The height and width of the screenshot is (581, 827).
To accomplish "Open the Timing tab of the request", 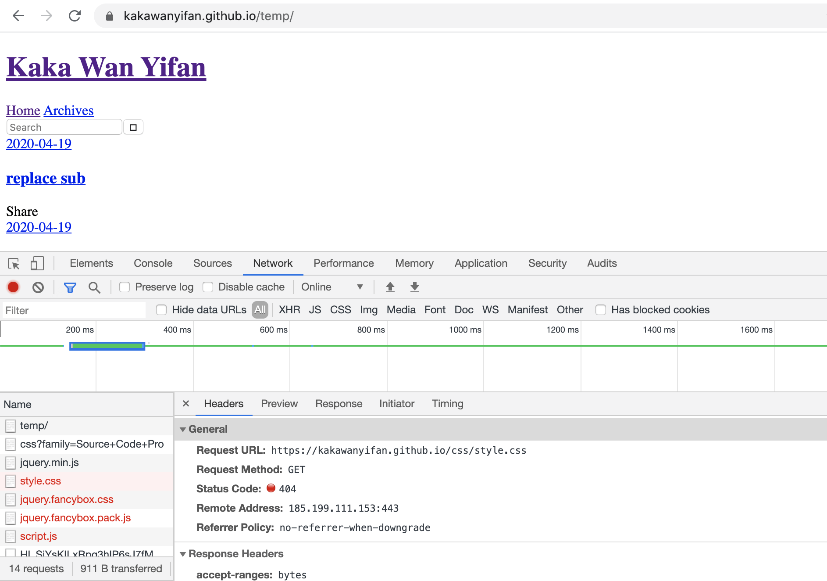I will [447, 404].
